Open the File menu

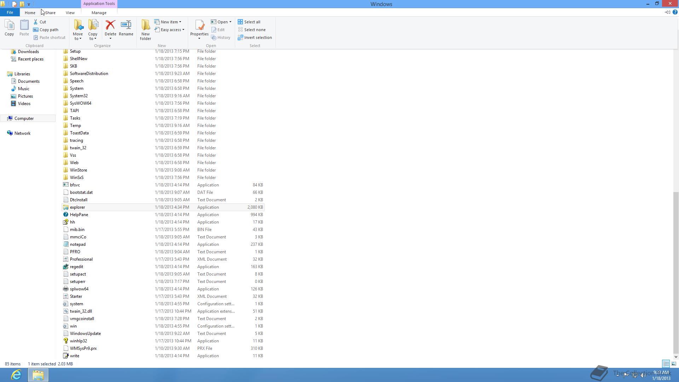10,12
